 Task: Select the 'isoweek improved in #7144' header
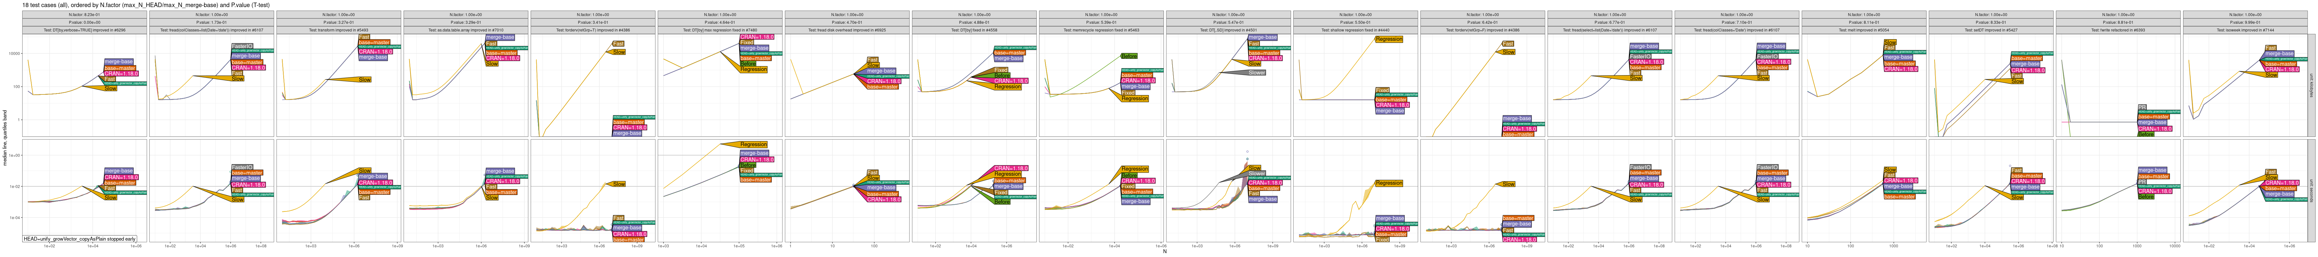click(x=2245, y=30)
